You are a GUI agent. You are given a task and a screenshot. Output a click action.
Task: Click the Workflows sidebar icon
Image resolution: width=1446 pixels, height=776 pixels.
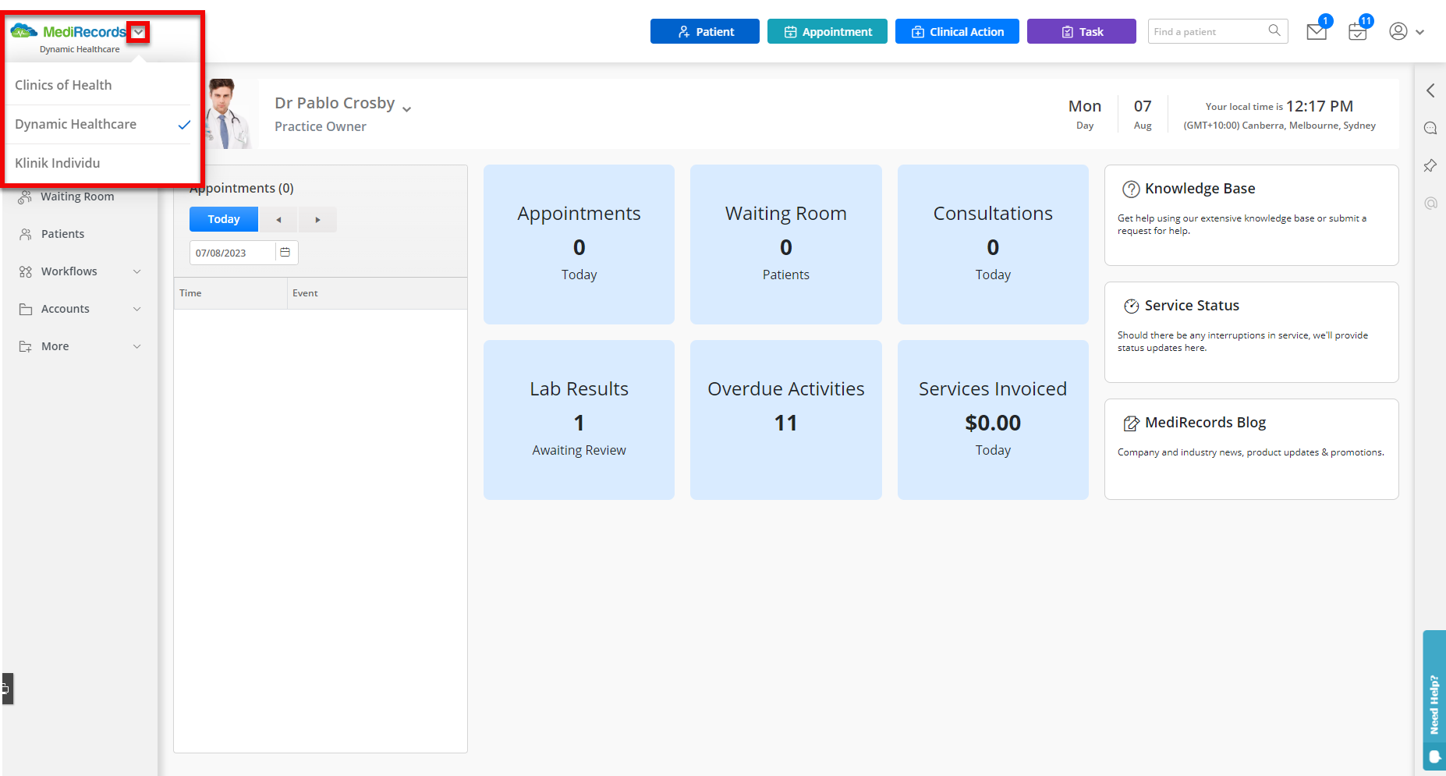point(26,271)
